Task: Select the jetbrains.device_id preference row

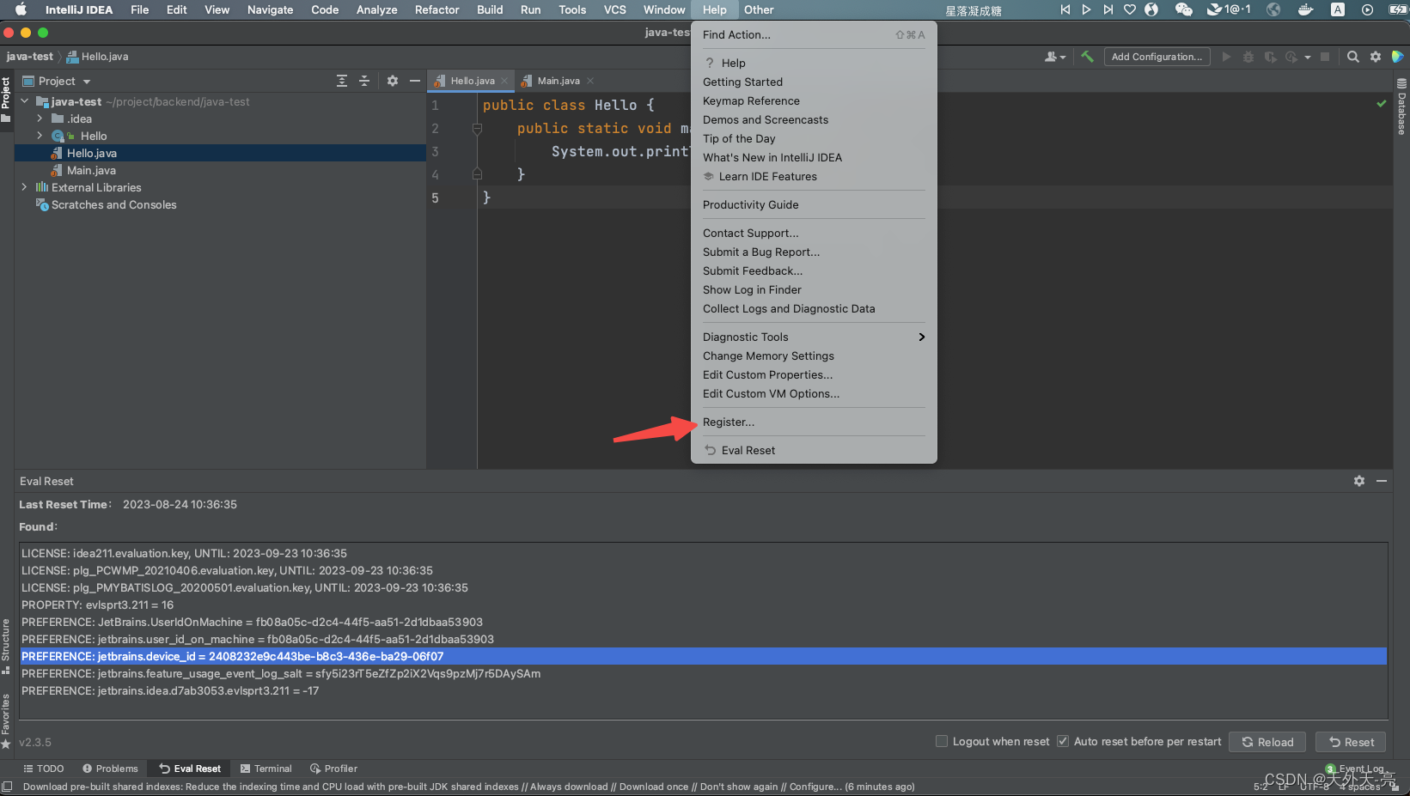Action: click(703, 656)
